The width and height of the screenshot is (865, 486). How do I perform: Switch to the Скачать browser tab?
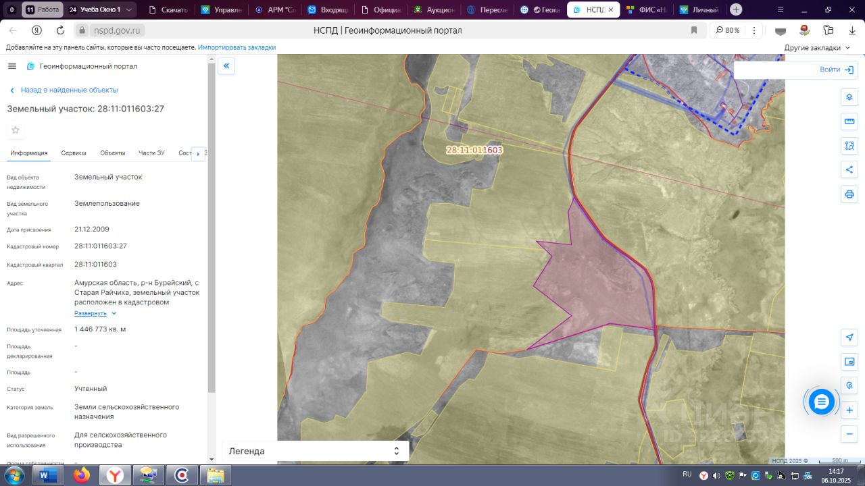coord(168,10)
